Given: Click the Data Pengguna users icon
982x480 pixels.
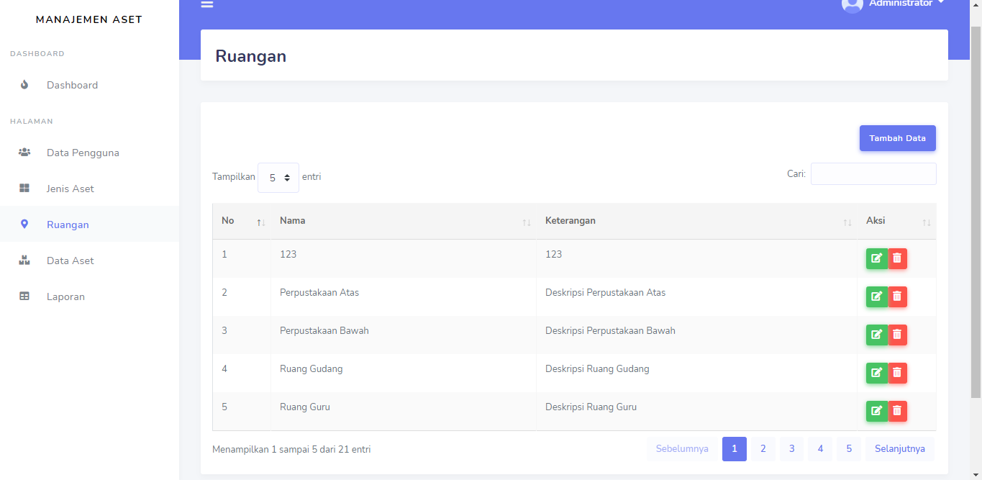Looking at the screenshot, I should click(x=24, y=152).
